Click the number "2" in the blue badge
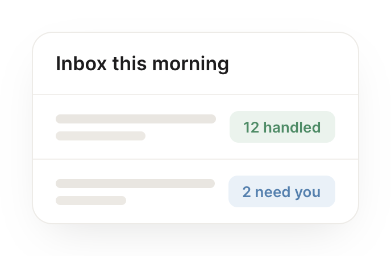This screenshot has height=256, width=391. click(x=247, y=192)
